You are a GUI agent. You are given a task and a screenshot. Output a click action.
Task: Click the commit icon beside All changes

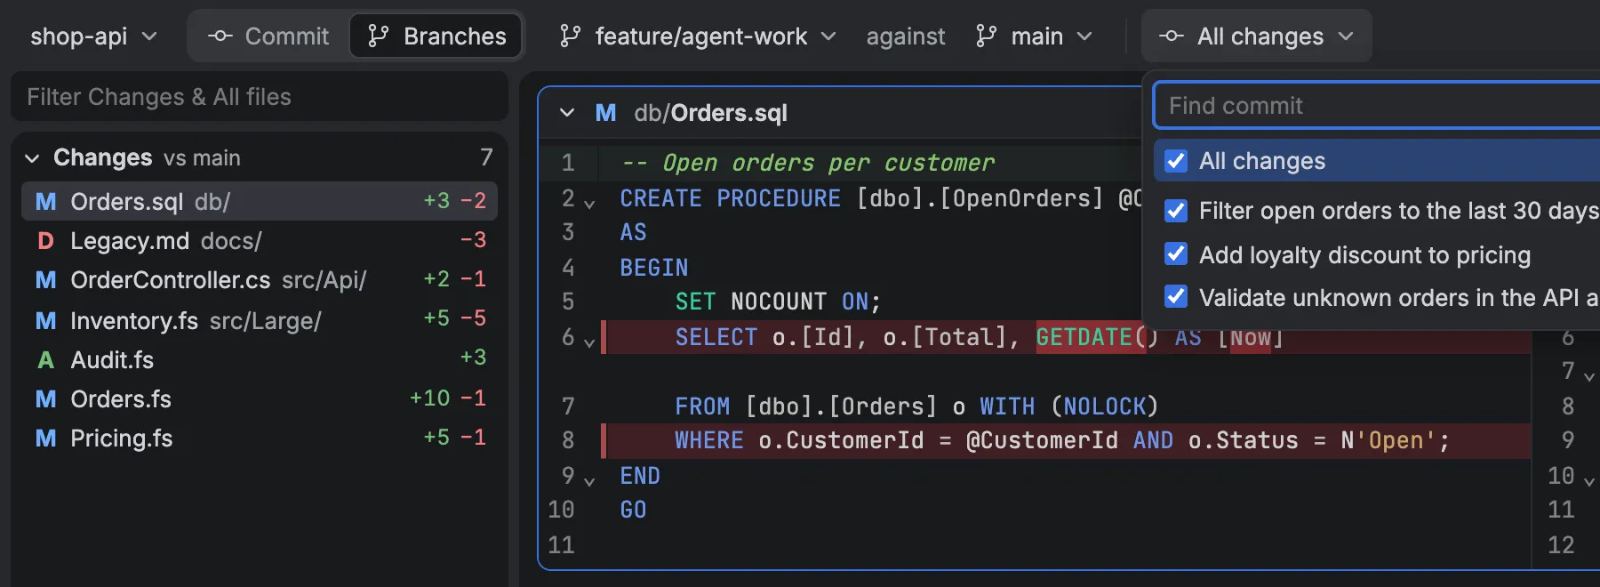[1172, 36]
